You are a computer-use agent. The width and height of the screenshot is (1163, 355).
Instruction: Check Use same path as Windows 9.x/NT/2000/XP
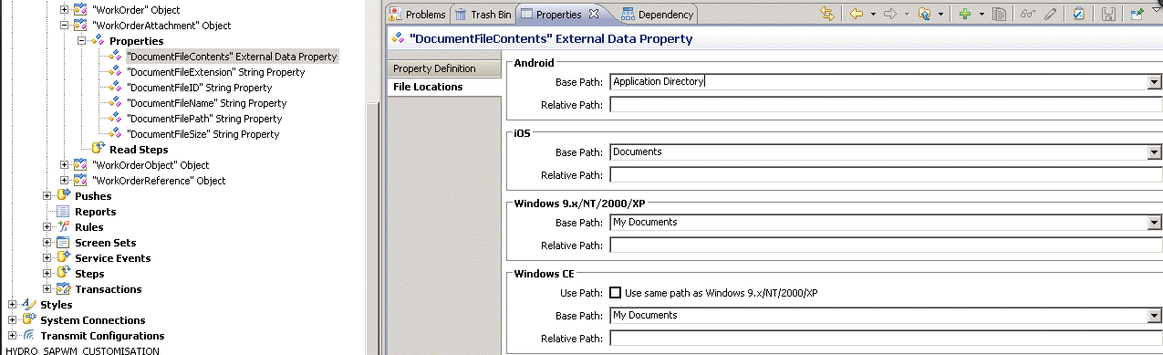(x=616, y=293)
